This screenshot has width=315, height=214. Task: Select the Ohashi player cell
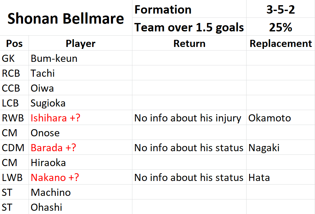click(80, 207)
